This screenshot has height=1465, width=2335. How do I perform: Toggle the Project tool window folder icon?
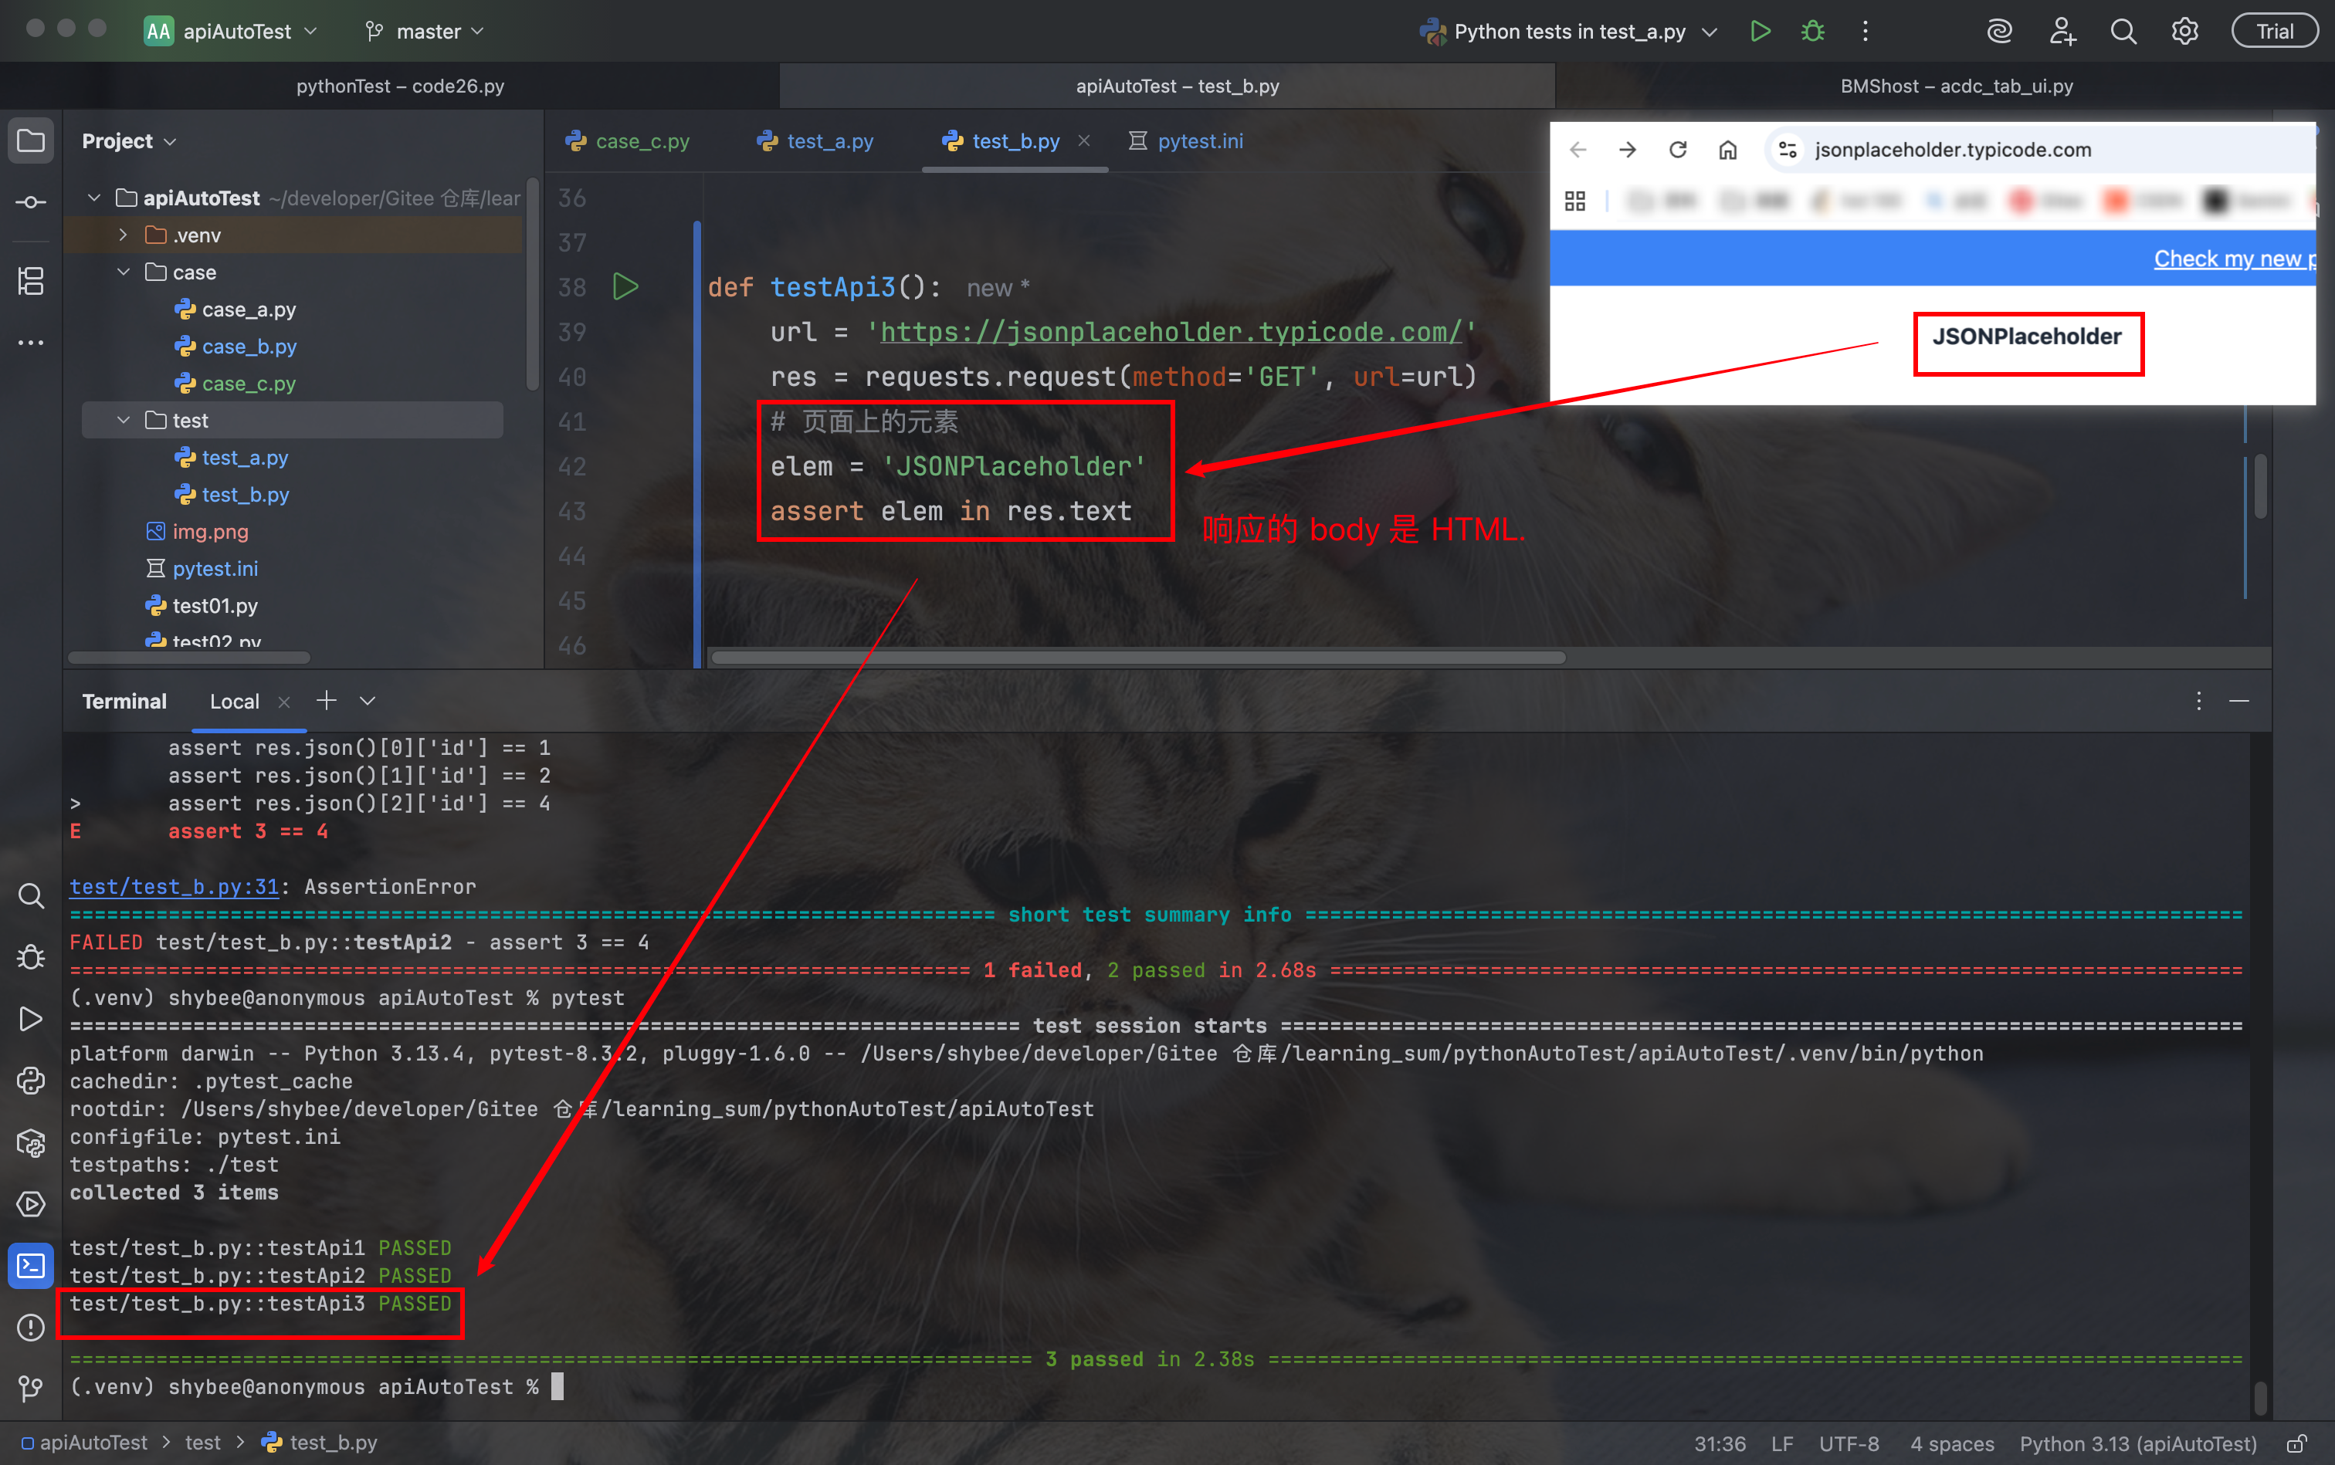(31, 140)
